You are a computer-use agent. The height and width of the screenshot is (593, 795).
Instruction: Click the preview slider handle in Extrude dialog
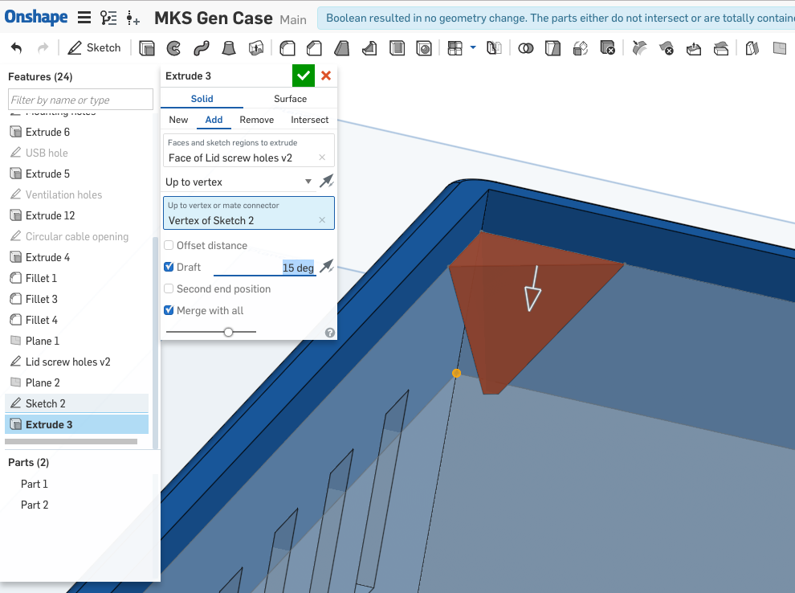pos(228,333)
